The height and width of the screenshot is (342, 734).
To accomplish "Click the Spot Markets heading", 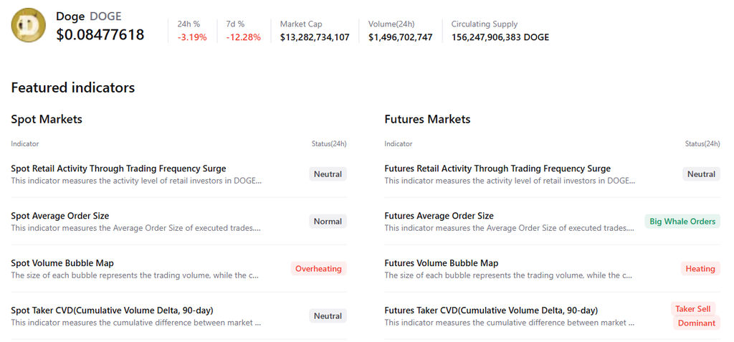I will pos(47,120).
